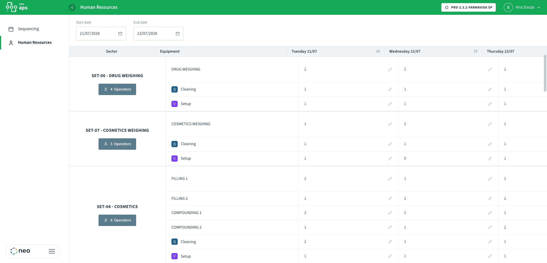This screenshot has width=547, height=263.
Task: Select SET-07 - COSMETICS WEIGHING sector label
Action: 117,130
